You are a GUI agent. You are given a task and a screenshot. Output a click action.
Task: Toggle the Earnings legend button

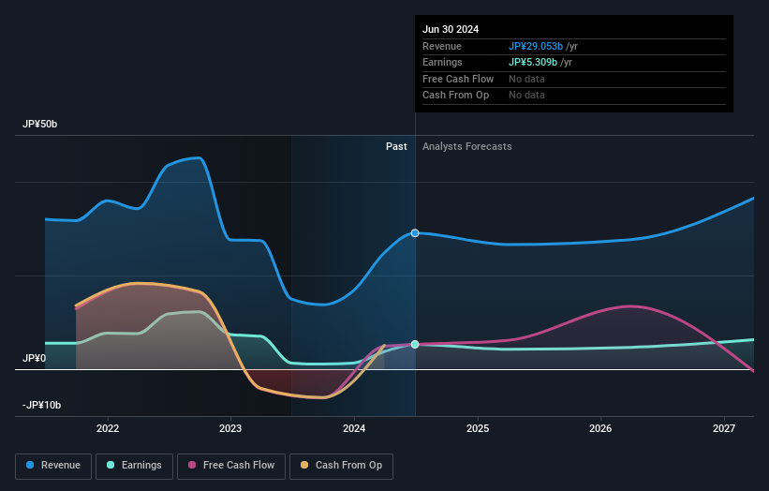[x=134, y=466]
